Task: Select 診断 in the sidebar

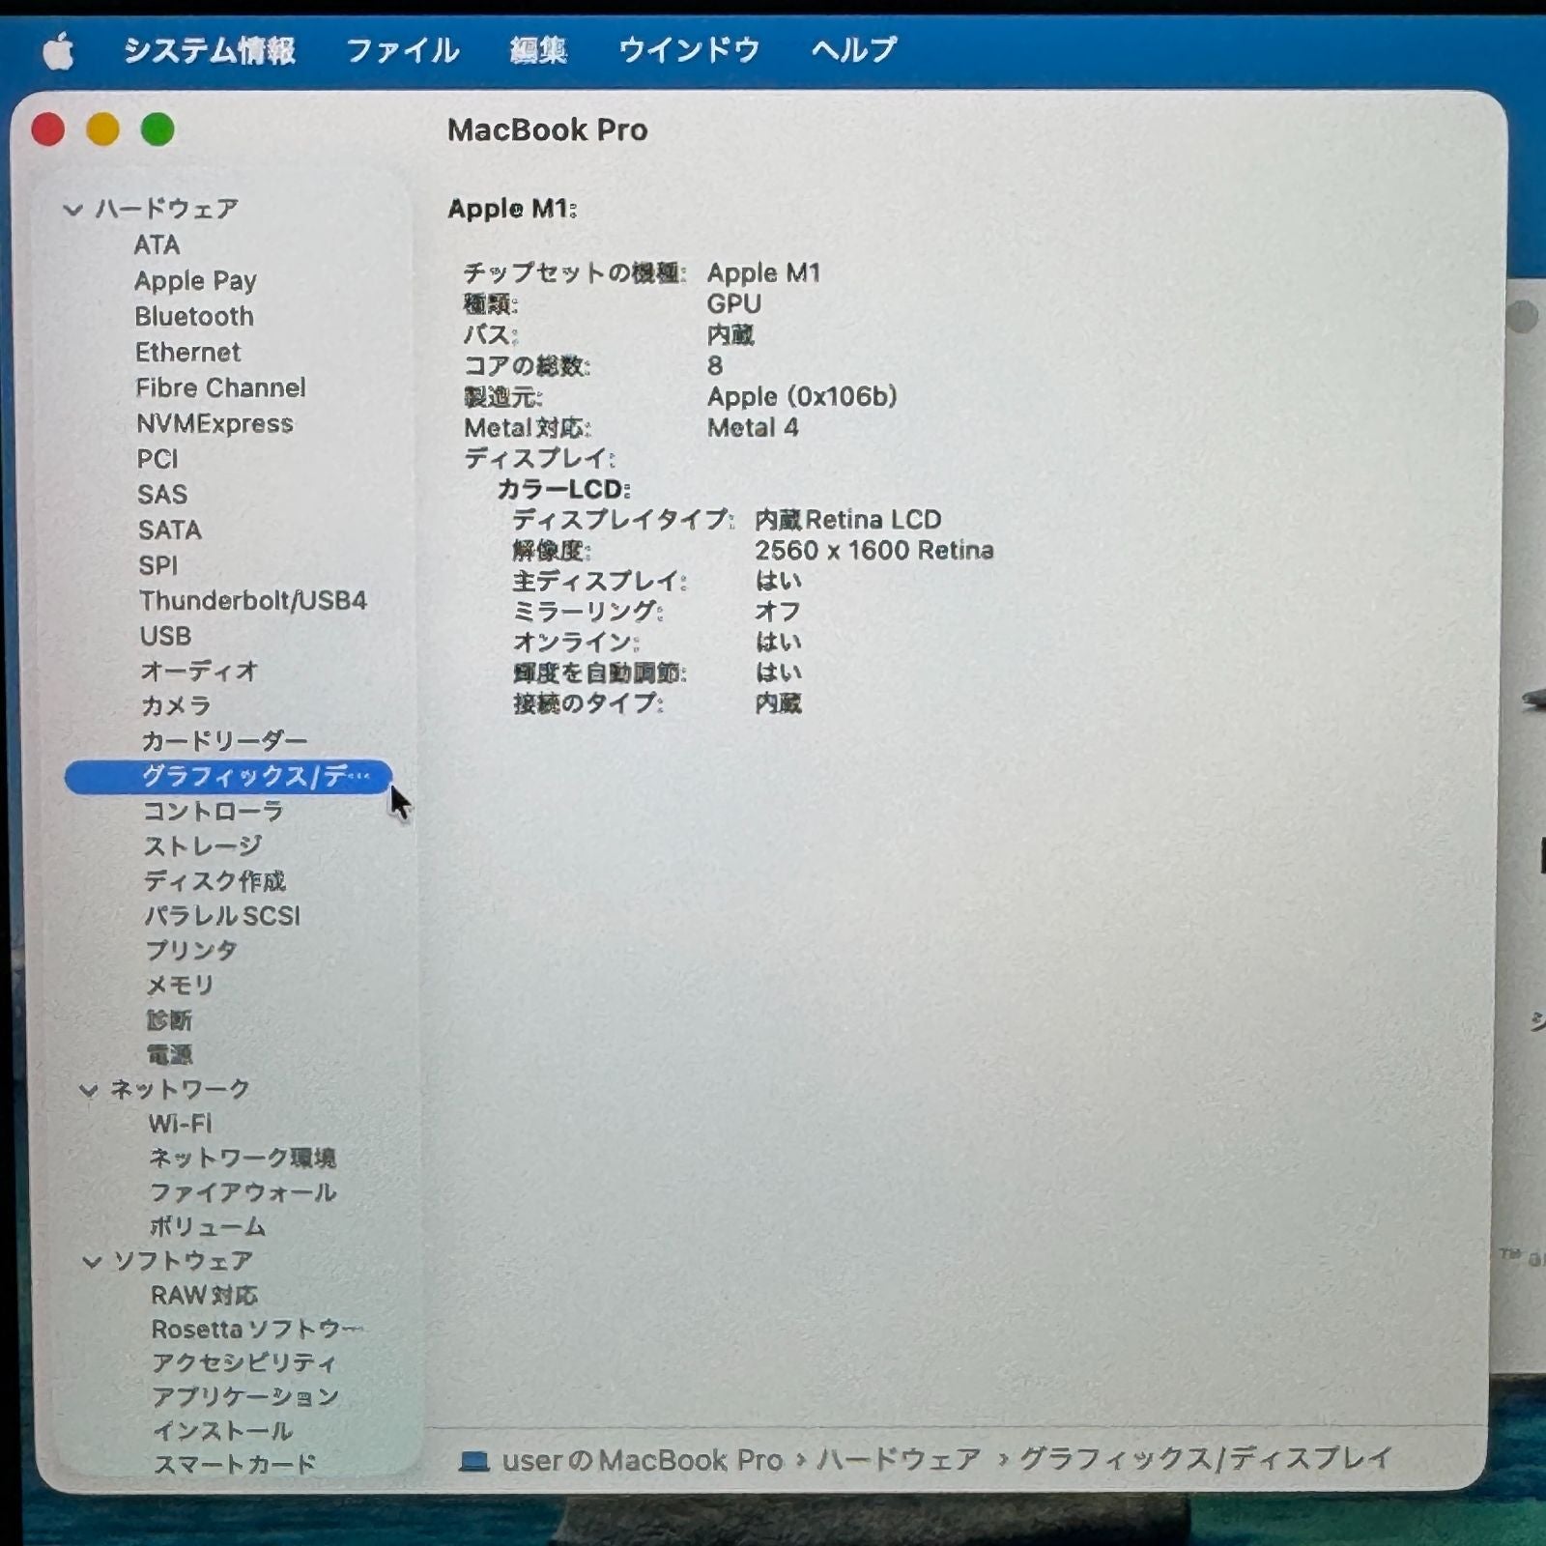Action: pos(169,1020)
